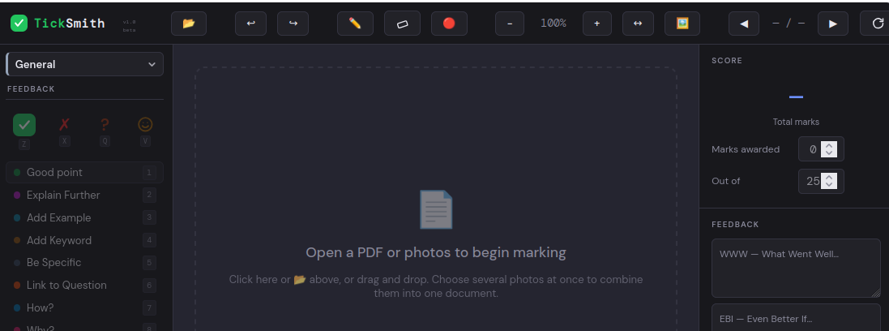Select the Link to Question comment
This screenshot has width=889, height=331.
84,285
